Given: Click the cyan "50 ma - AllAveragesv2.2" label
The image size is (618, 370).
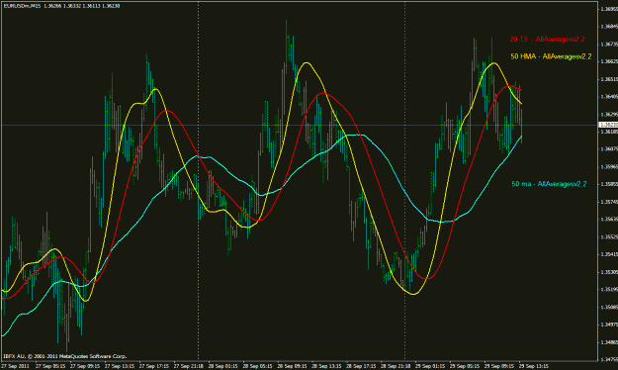Looking at the screenshot, I should point(549,184).
